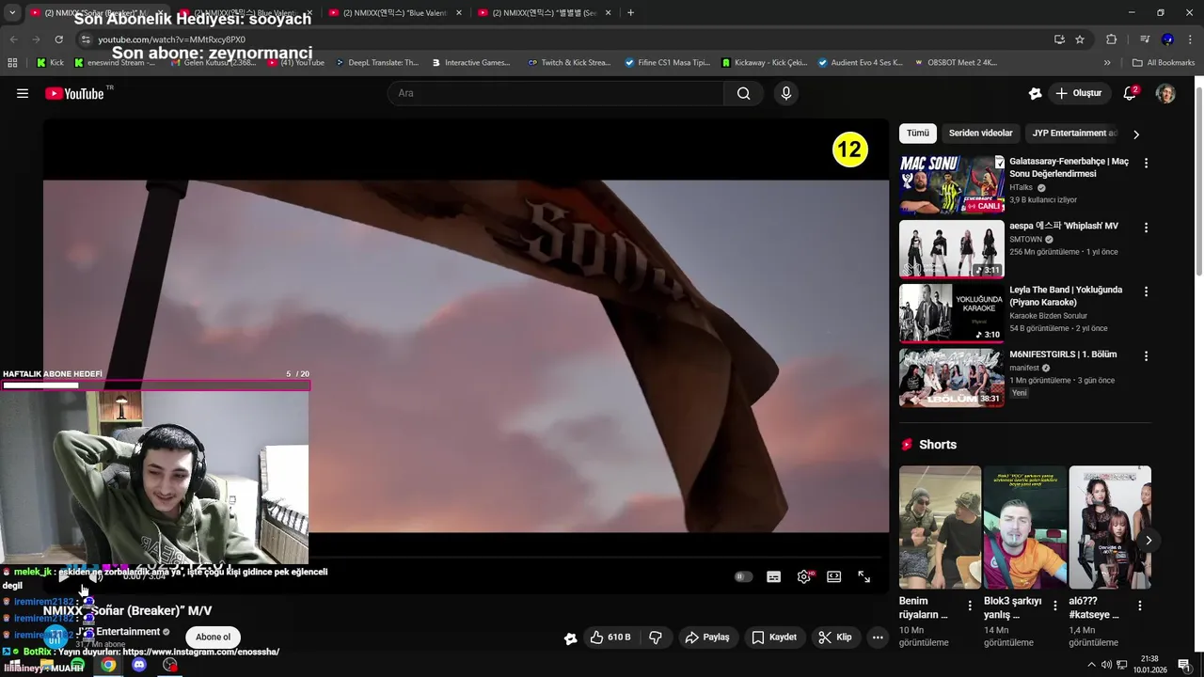Image resolution: width=1204 pixels, height=677 pixels.
Task: Select the JYP Entertainment chip
Action: [x=1074, y=134]
